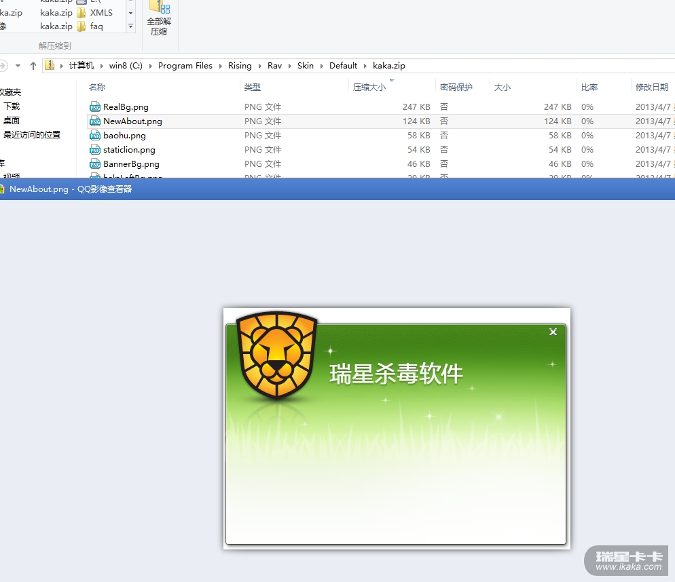The width and height of the screenshot is (675, 582).
Task: Navigate to Rising in breadcrumb
Action: point(240,65)
